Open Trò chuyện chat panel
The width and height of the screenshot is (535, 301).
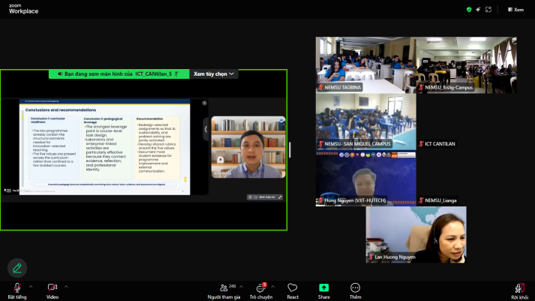pyautogui.click(x=261, y=291)
